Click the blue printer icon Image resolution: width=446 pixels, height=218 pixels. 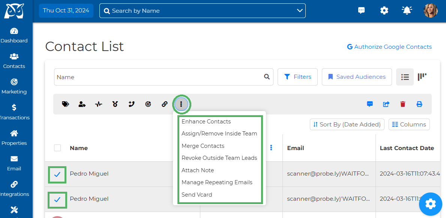click(419, 104)
